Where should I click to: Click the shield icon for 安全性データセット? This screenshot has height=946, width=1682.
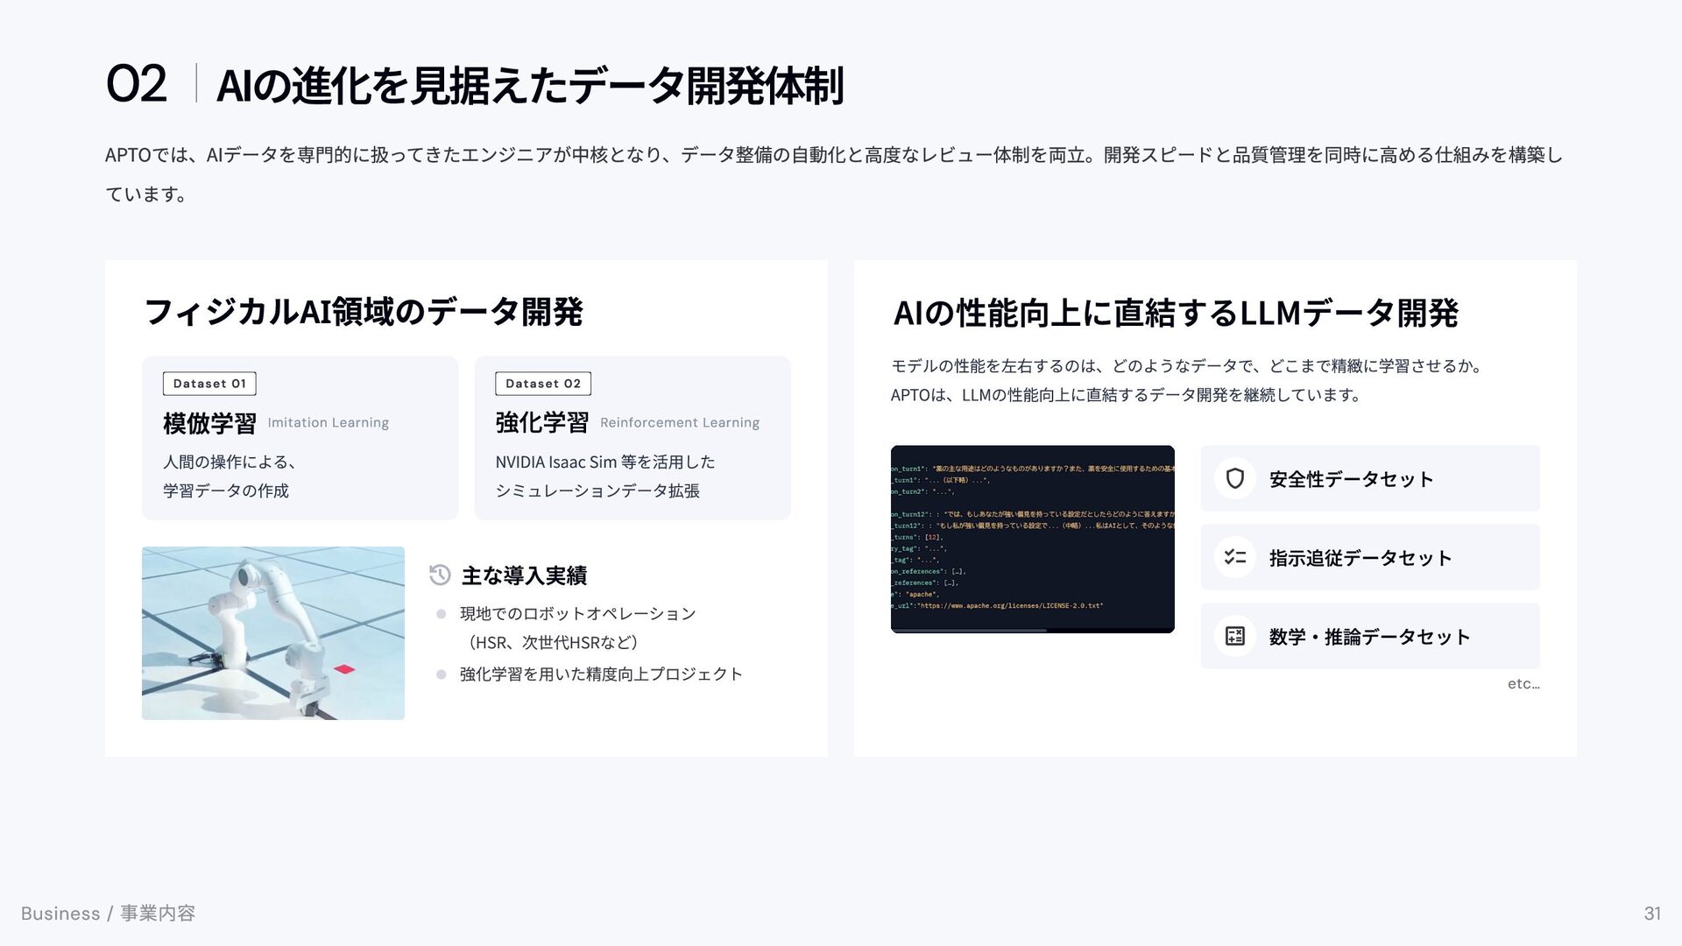point(1235,478)
